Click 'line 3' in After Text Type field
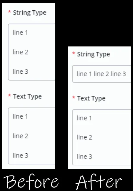 (84, 157)
